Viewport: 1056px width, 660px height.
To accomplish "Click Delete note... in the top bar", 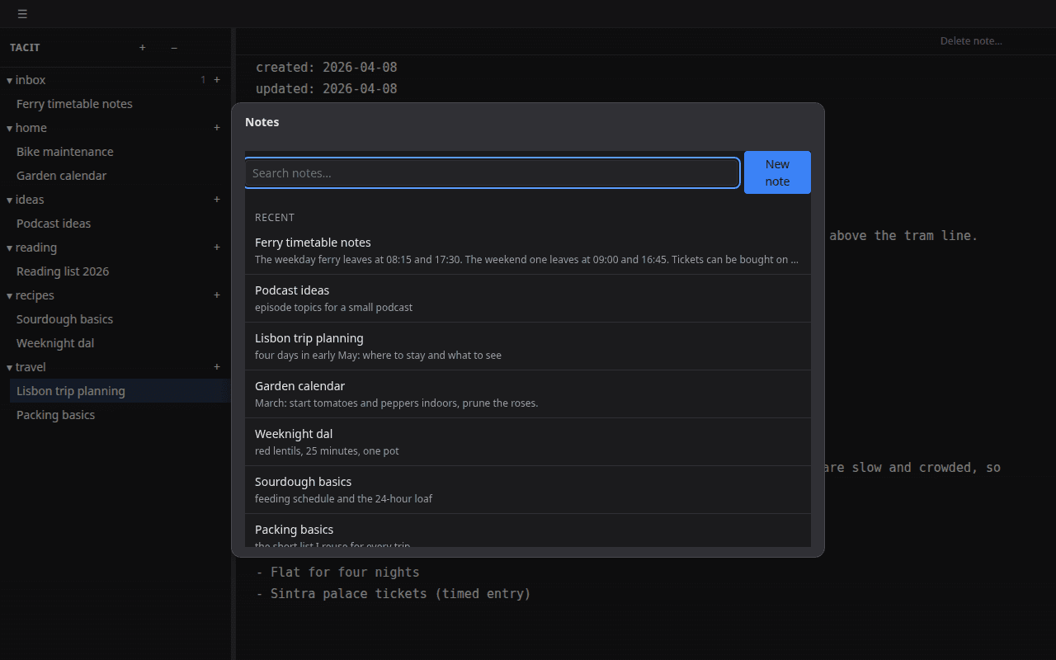I will coord(971,40).
